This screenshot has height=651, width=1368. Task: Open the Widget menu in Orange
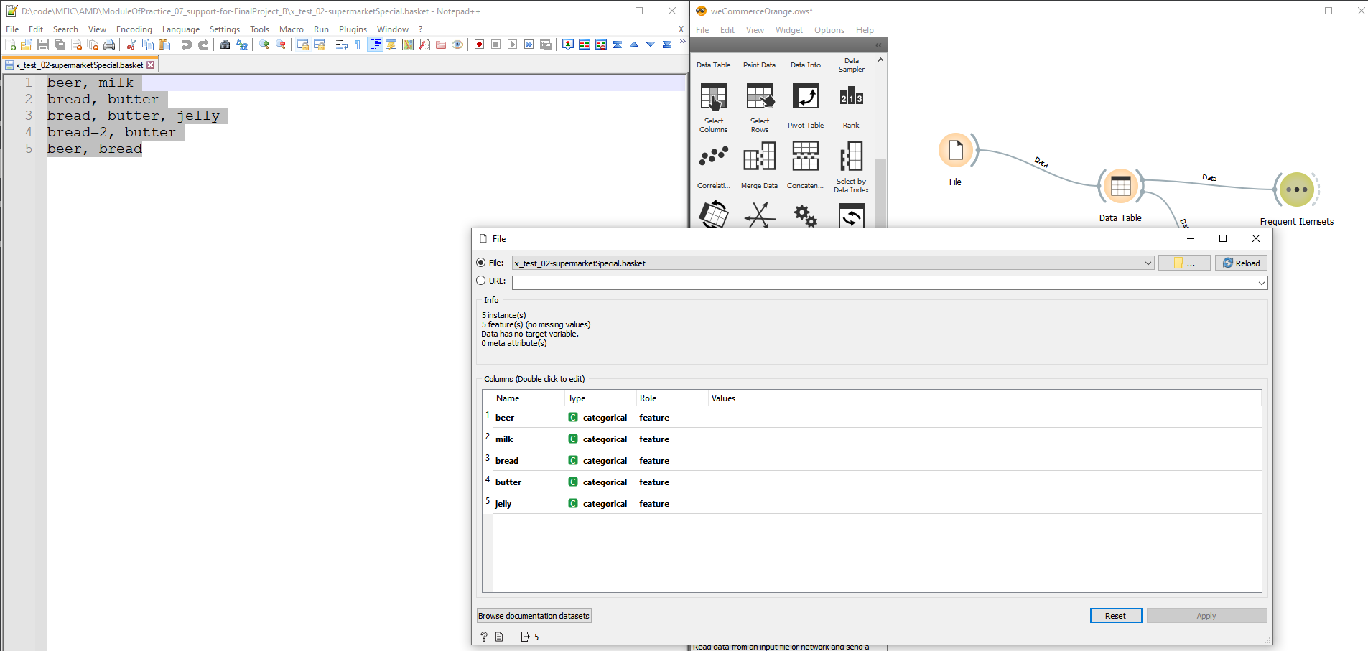pos(788,30)
